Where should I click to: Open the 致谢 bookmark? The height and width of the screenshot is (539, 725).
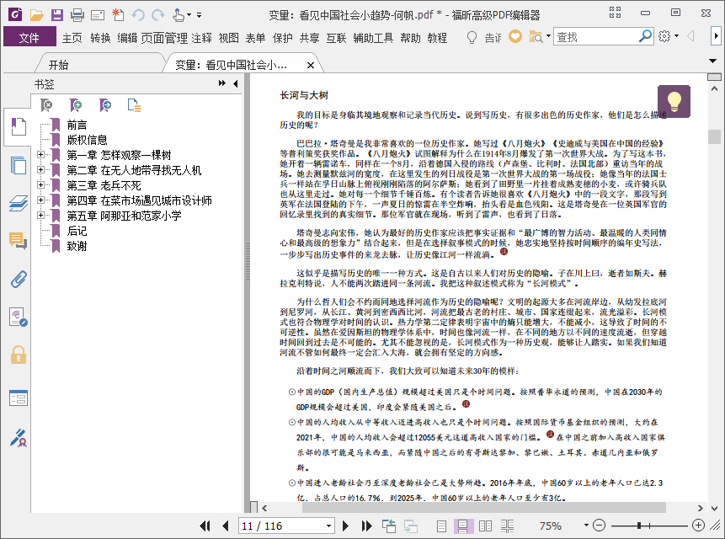[77, 246]
